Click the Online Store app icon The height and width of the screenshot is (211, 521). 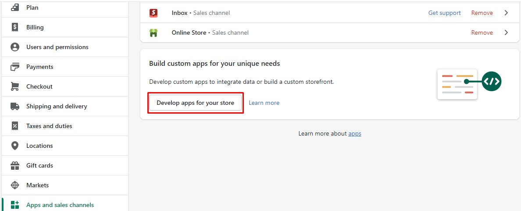(x=153, y=32)
